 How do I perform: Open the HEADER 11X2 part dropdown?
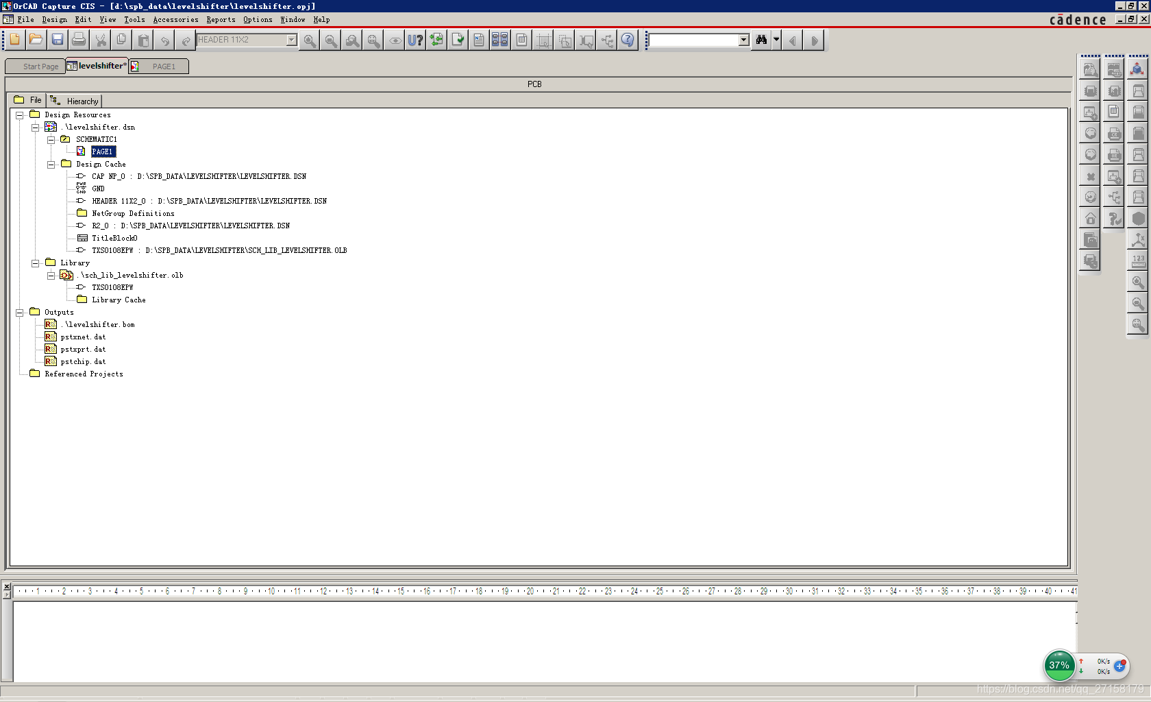(291, 40)
